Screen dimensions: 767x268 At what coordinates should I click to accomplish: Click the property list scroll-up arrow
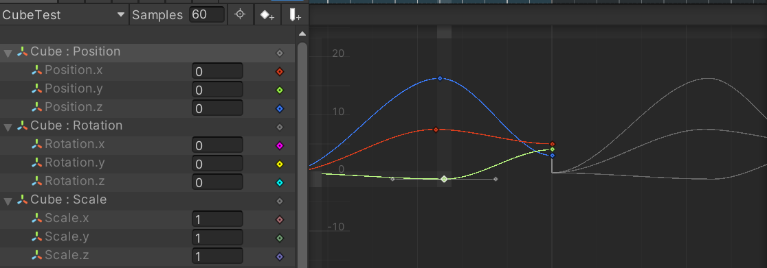pyautogui.click(x=302, y=34)
